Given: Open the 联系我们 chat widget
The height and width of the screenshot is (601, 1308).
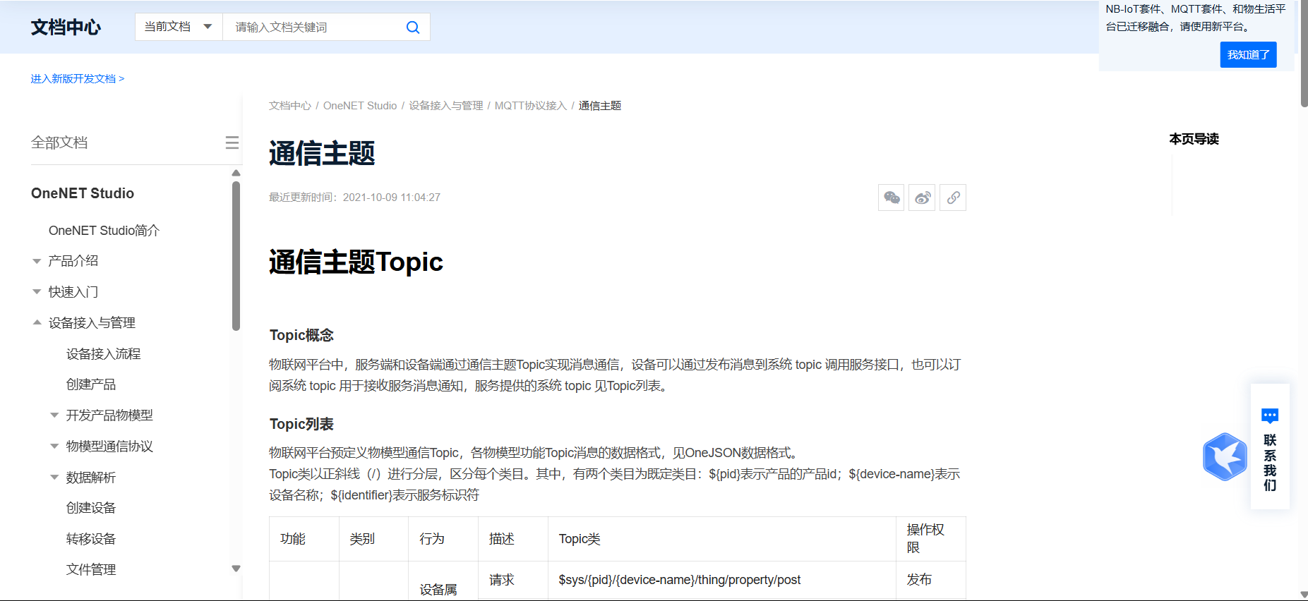Looking at the screenshot, I should (x=1270, y=447).
